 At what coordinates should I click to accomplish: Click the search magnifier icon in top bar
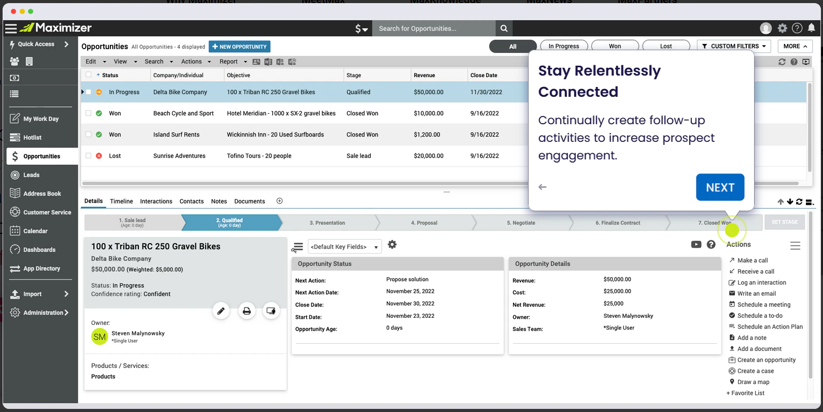(504, 28)
